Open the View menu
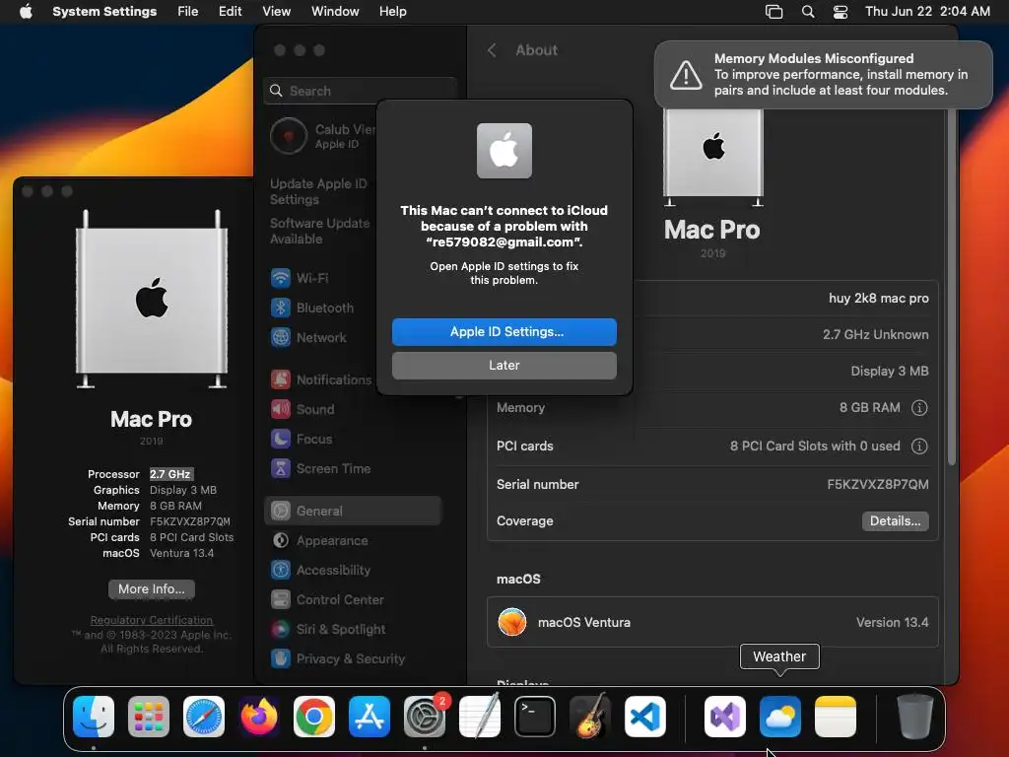 coord(276,12)
